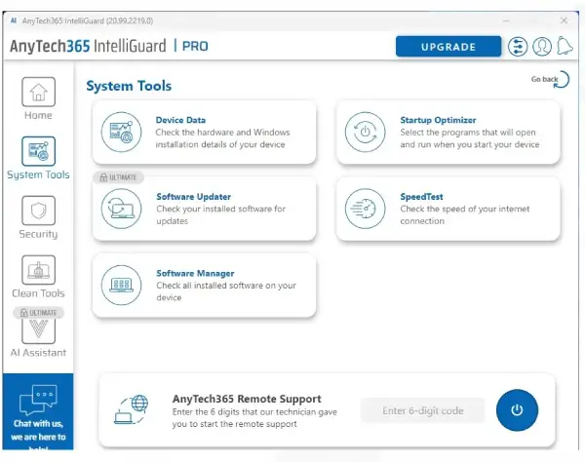Select the System Tools sidebar icon
The height and width of the screenshot is (462, 585).
point(38,151)
